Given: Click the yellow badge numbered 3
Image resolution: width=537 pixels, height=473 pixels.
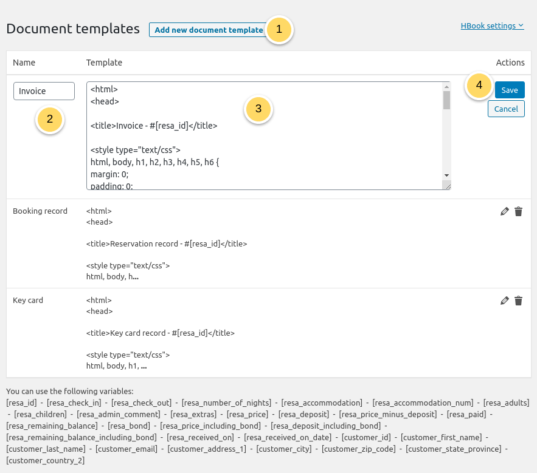Looking at the screenshot, I should 258,109.
